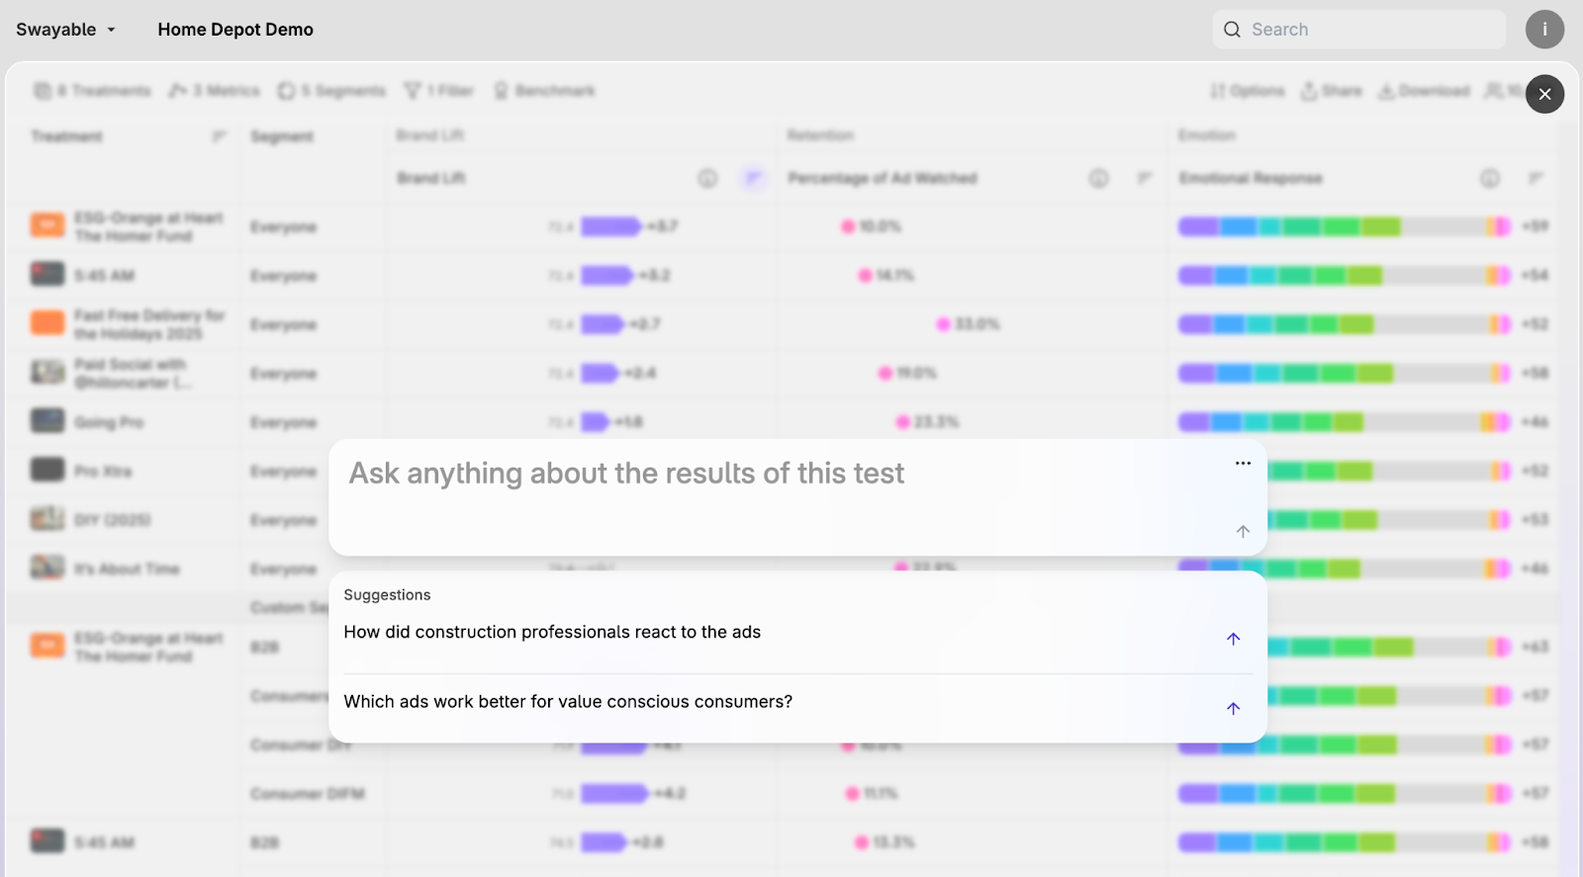Screen dimensions: 1583x877
Task: Click the info icon beside Percentage of Ad Watched
Action: point(1098,178)
